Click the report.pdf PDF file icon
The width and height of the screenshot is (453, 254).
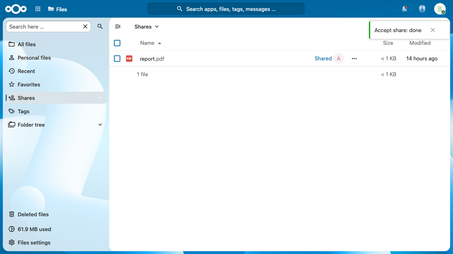tap(129, 59)
